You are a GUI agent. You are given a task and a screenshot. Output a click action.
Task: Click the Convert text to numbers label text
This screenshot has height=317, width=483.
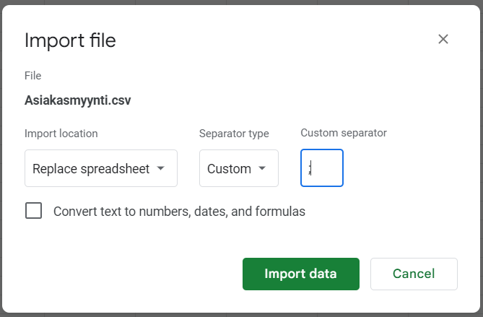tap(179, 212)
